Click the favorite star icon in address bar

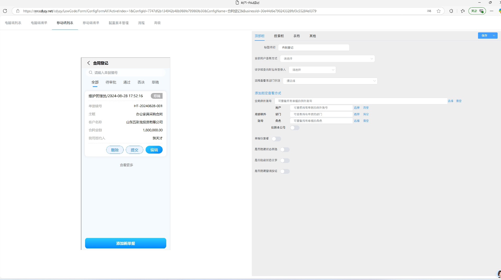pyautogui.click(x=439, y=11)
